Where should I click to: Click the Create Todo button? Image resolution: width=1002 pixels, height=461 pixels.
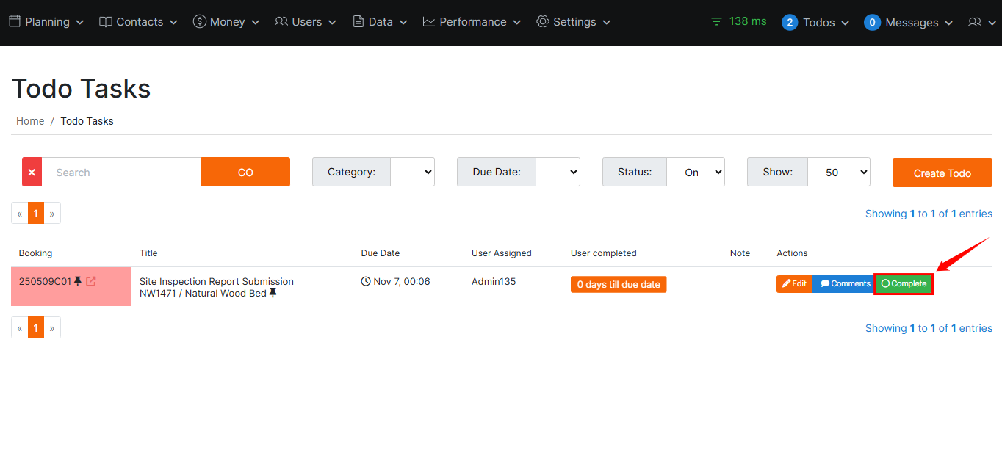tap(942, 173)
